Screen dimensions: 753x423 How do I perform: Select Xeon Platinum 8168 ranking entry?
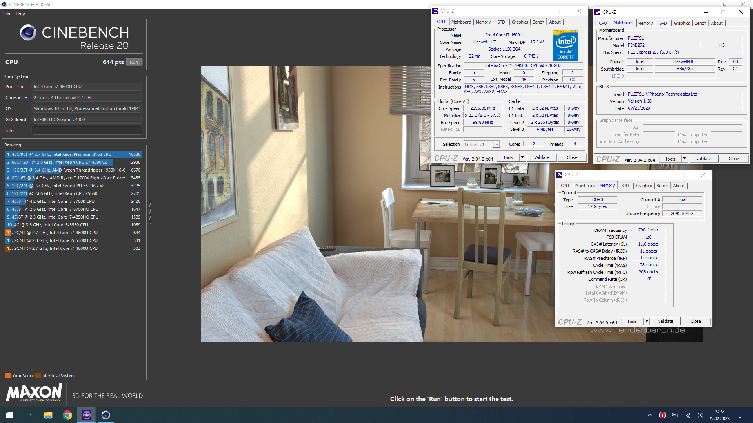[74, 154]
